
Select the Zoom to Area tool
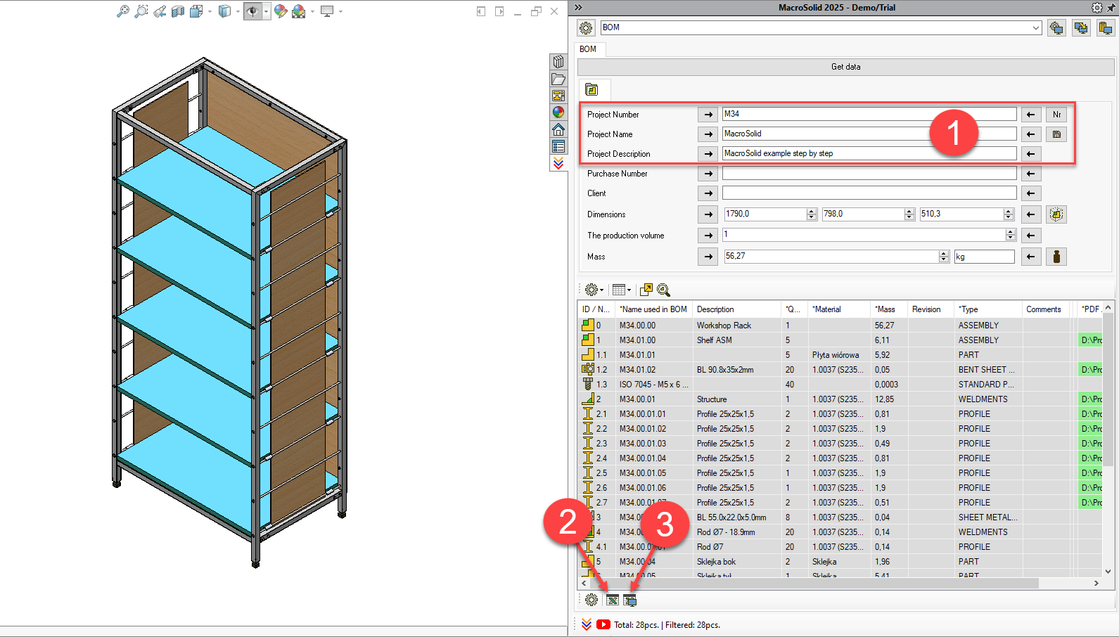pyautogui.click(x=141, y=11)
